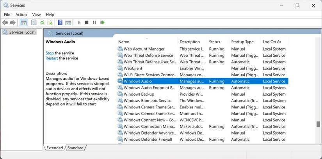The height and width of the screenshot is (159, 322).
Task: Click the Refresh toolbar icon
Action: pos(42,23)
